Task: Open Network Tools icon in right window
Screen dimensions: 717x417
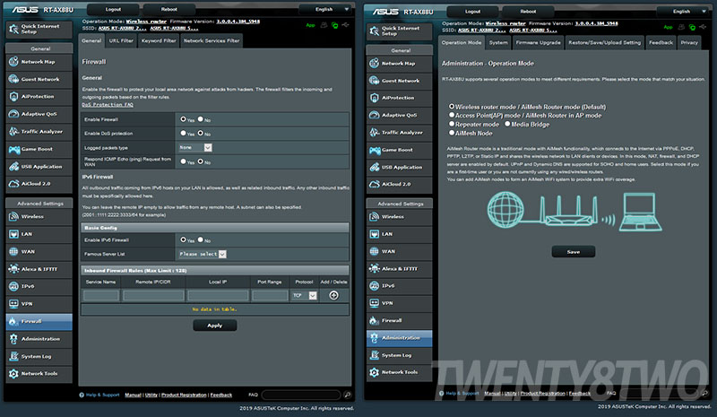Action: pos(374,372)
